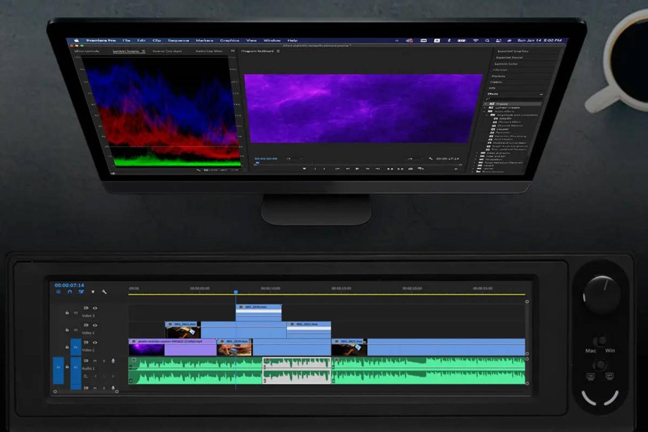648x432 pixels.
Task: Open the Essential Graphics panel
Action: click(513, 51)
